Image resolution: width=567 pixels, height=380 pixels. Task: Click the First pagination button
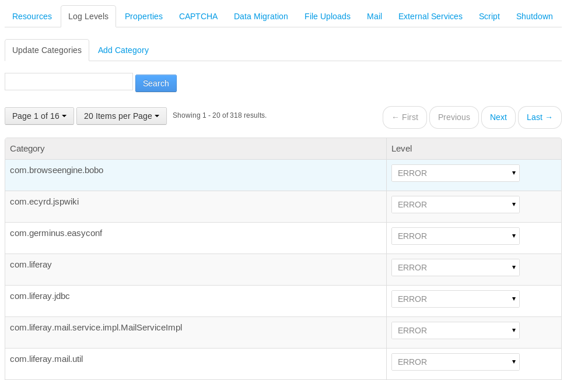tap(405, 117)
